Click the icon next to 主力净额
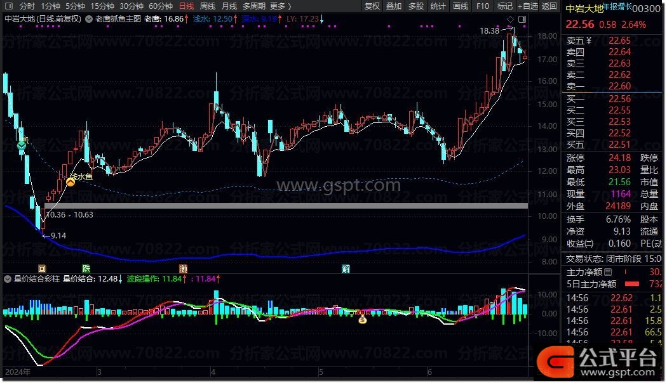 (608, 272)
